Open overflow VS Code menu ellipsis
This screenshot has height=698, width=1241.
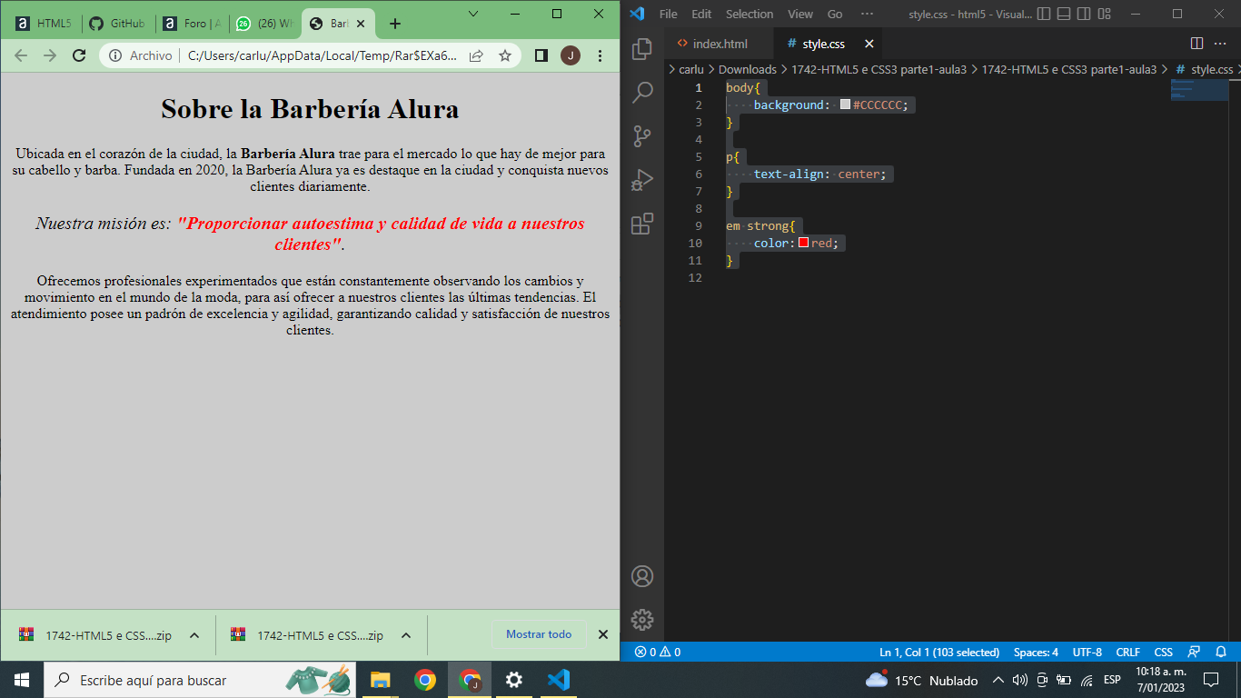coord(867,14)
